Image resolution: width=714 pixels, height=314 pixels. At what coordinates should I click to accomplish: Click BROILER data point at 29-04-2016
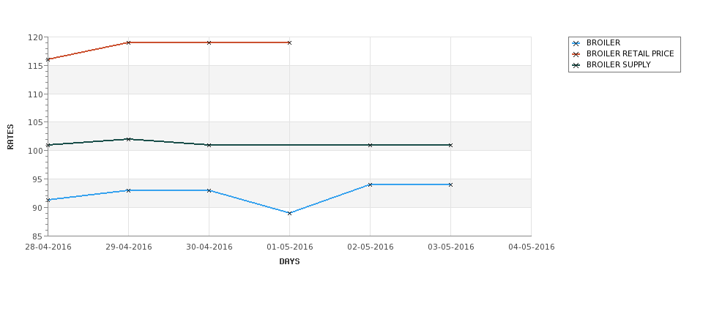[128, 190]
